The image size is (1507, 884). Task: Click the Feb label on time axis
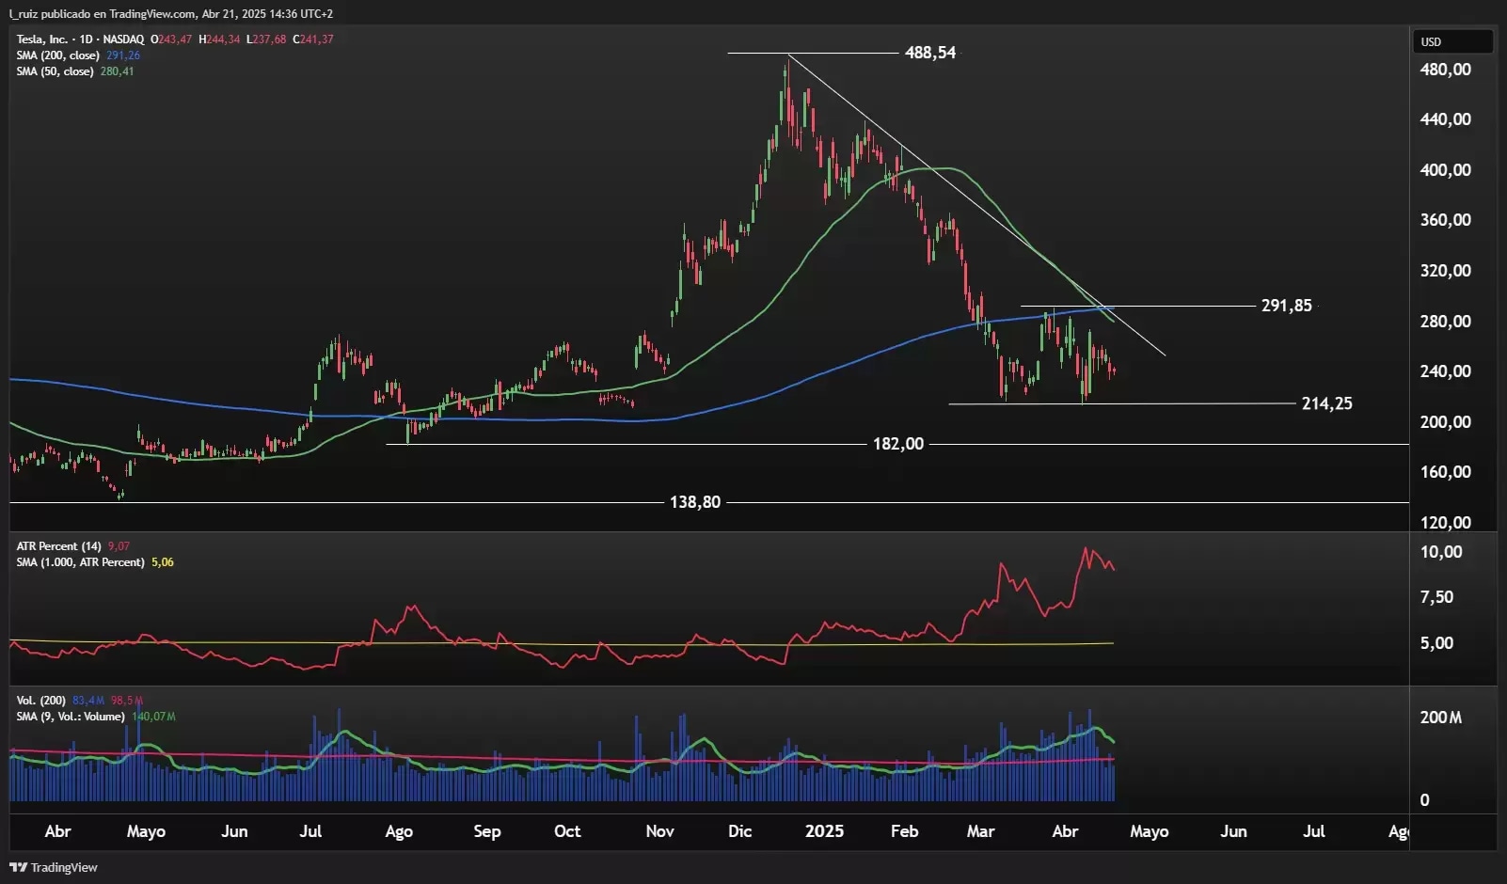[x=904, y=831]
